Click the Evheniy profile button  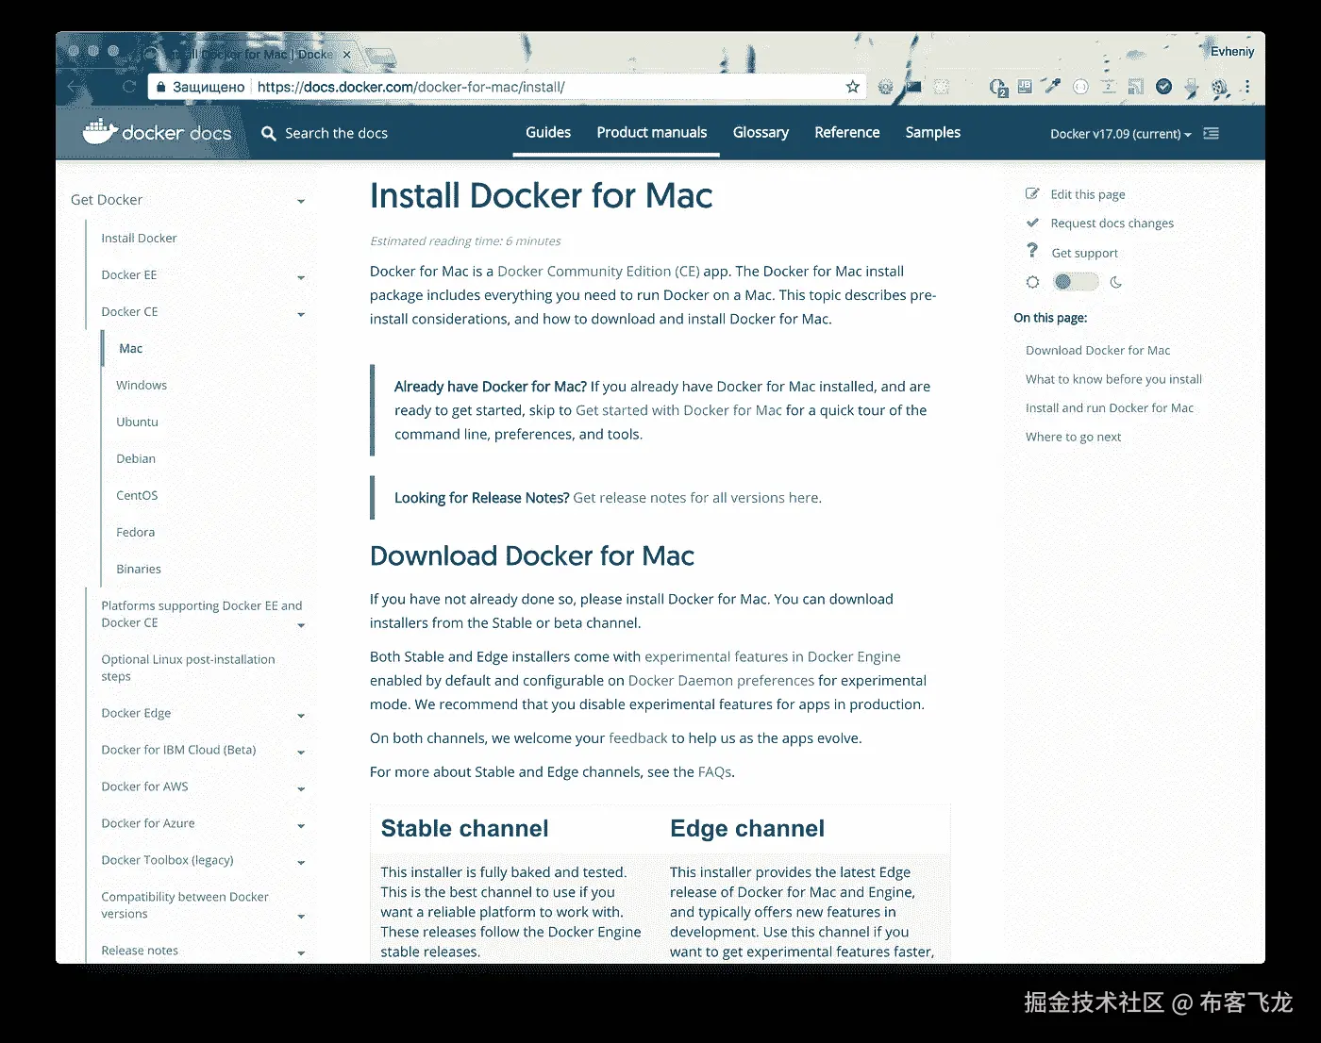pyautogui.click(x=1231, y=52)
